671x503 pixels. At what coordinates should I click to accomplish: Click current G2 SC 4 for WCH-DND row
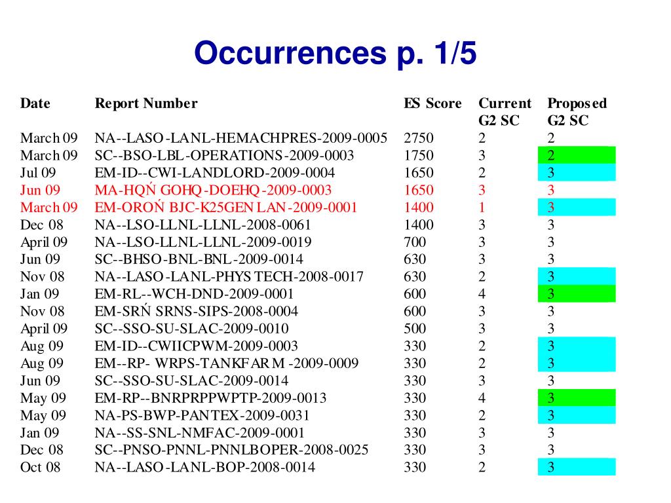tap(482, 294)
